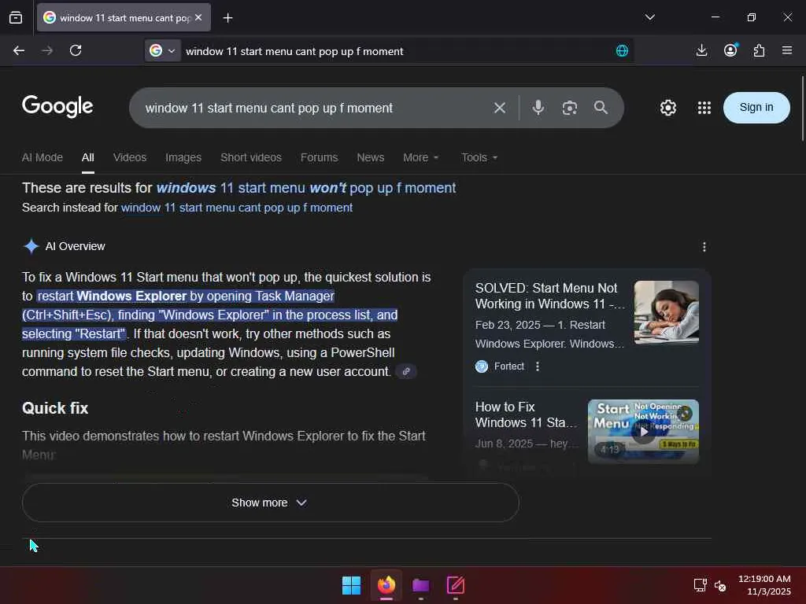Click the page vertical scrollbar
The height and width of the screenshot is (604, 806).
pyautogui.click(x=802, y=108)
